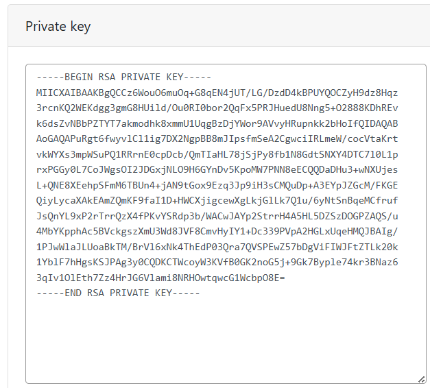Screen dimensions: 430x388
Task: Click the word KEY in the END line
Action: (163, 293)
